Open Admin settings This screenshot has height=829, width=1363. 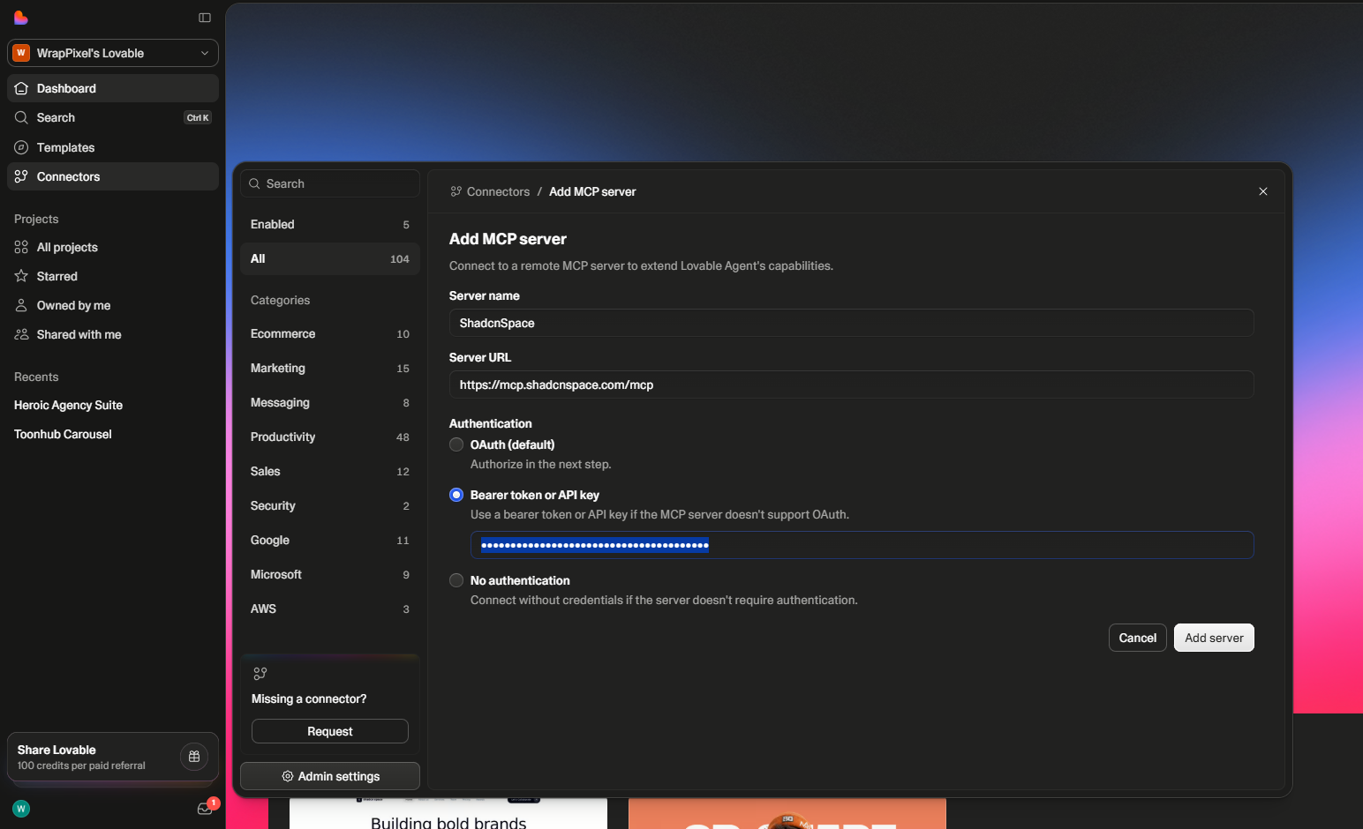click(330, 776)
